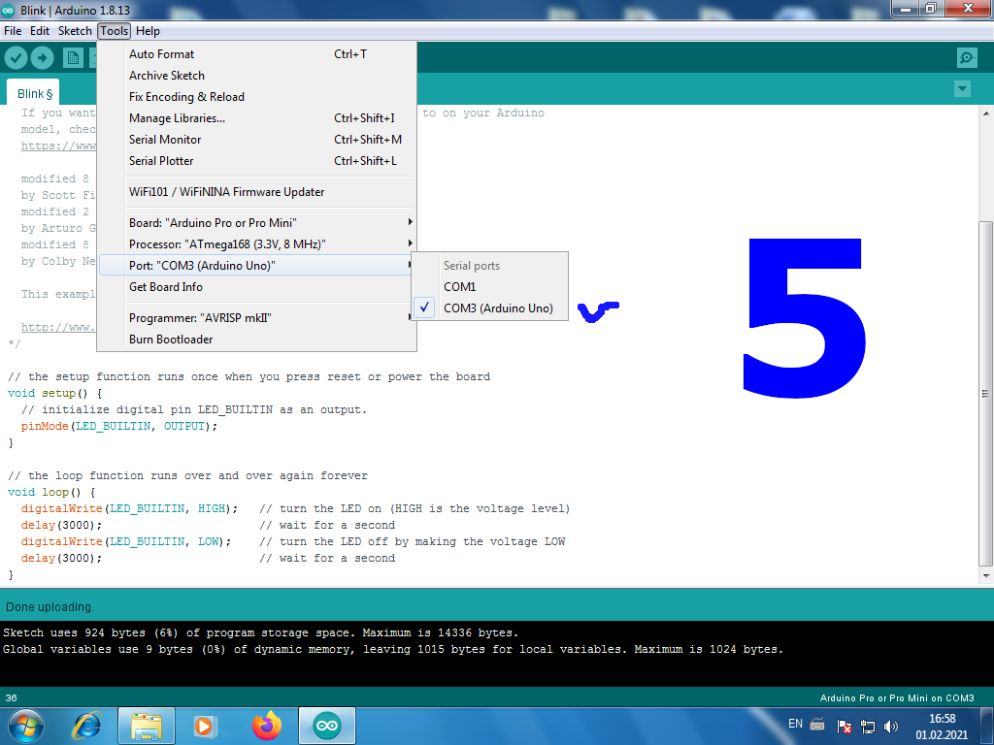Open the Edit menu
994x745 pixels.
pos(39,31)
